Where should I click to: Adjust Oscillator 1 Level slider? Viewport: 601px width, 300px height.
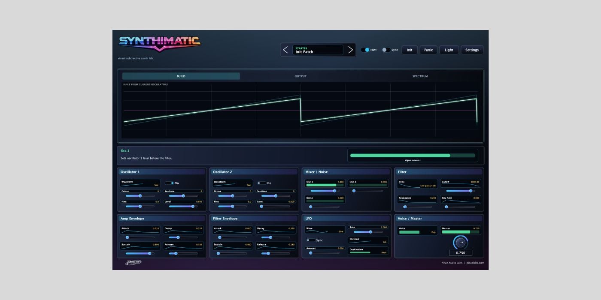pyautogui.click(x=183, y=206)
